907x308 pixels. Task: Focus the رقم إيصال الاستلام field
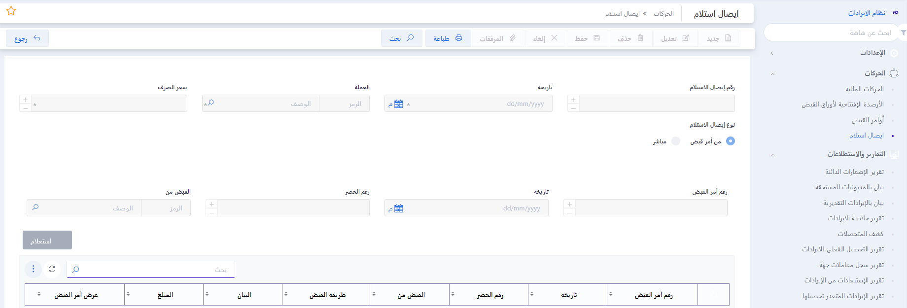[657, 103]
